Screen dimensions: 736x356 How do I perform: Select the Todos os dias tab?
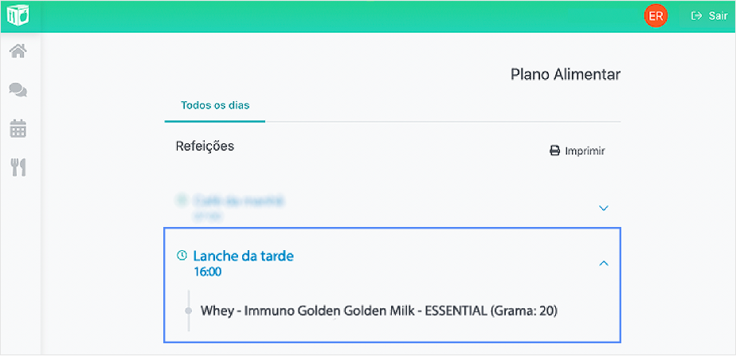click(x=215, y=105)
